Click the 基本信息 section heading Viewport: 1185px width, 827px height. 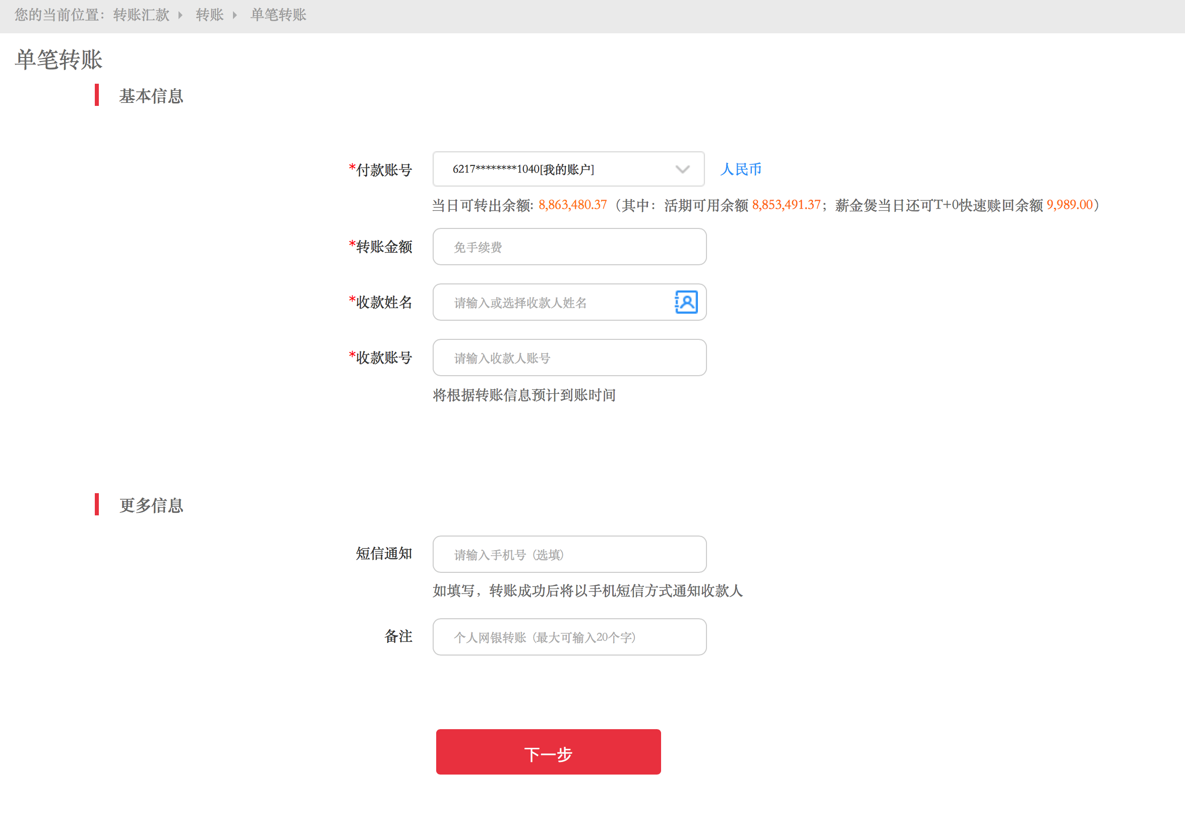[151, 96]
